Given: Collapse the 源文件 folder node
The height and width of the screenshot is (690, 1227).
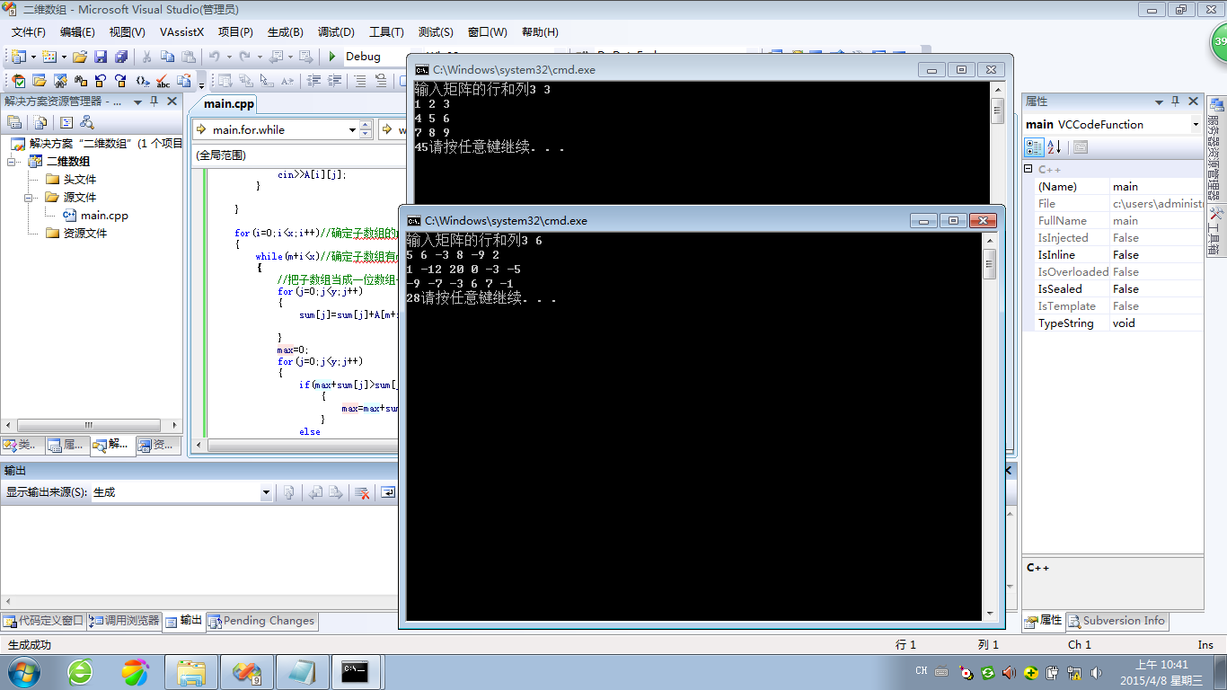Looking at the screenshot, I should tap(28, 198).
